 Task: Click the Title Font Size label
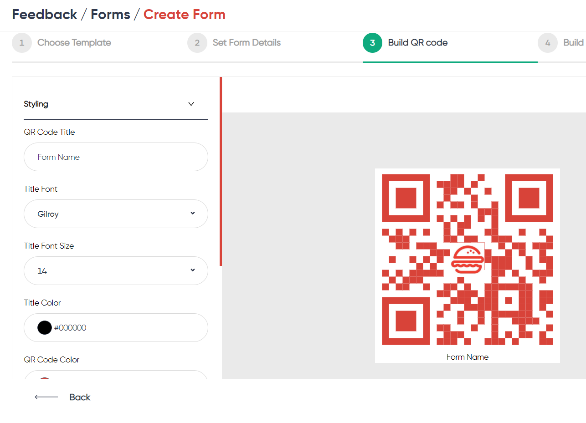(49, 246)
